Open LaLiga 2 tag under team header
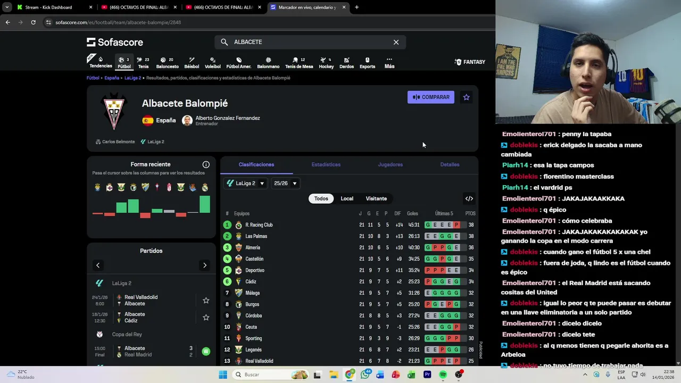The image size is (681, 383). coord(152,142)
